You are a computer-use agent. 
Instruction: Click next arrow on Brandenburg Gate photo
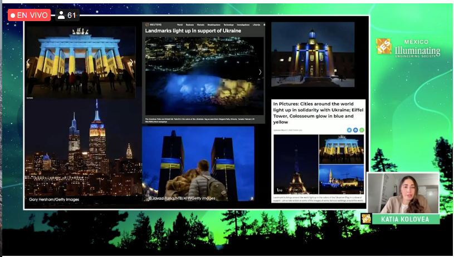(x=131, y=62)
